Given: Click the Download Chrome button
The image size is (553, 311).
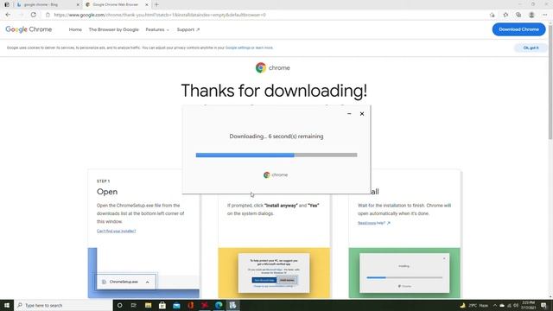Looking at the screenshot, I should 518,29.
